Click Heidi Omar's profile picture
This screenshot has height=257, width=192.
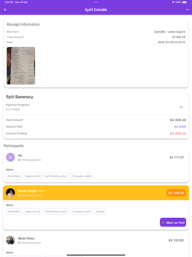coord(10,240)
